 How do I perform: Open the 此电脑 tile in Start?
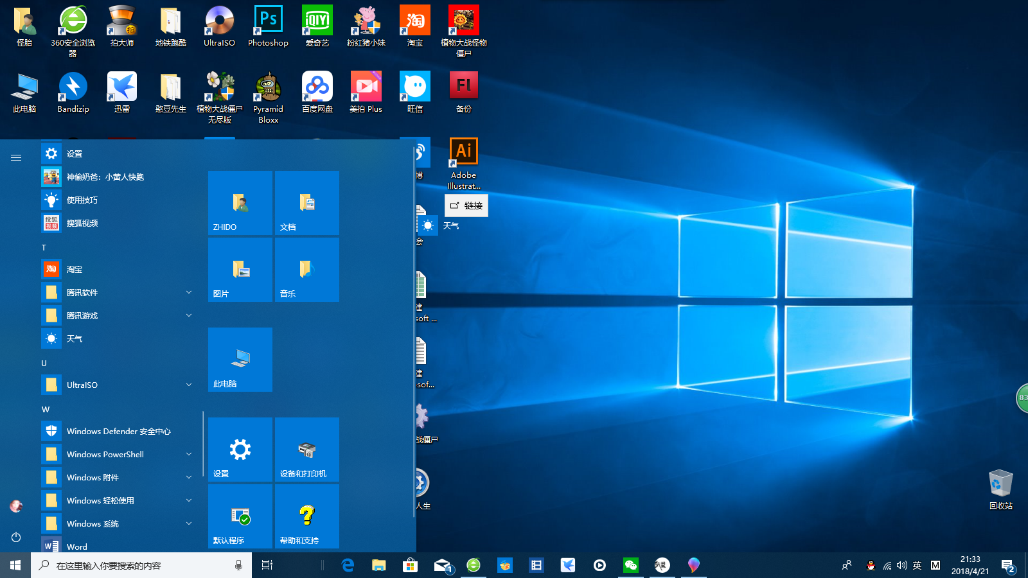[240, 360]
